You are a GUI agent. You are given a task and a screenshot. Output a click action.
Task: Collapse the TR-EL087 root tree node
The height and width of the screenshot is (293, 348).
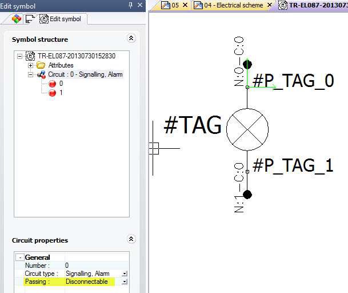[20, 56]
